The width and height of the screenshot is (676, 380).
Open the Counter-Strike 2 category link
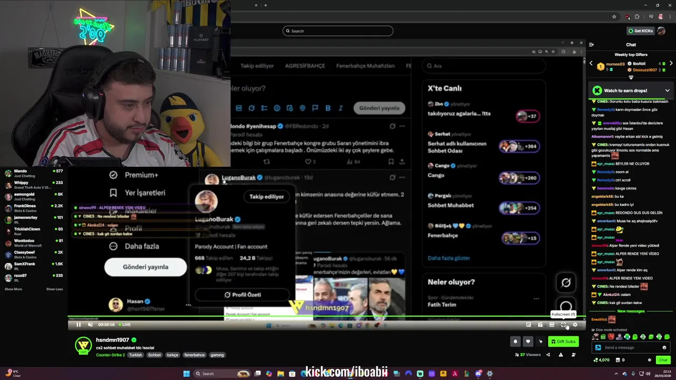click(110, 355)
